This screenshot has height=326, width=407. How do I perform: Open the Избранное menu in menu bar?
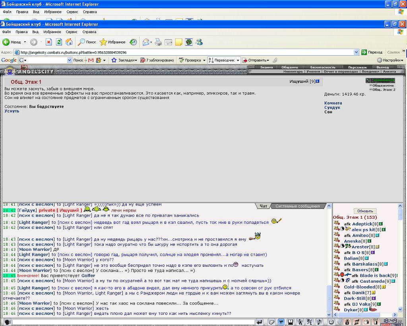[52, 32]
